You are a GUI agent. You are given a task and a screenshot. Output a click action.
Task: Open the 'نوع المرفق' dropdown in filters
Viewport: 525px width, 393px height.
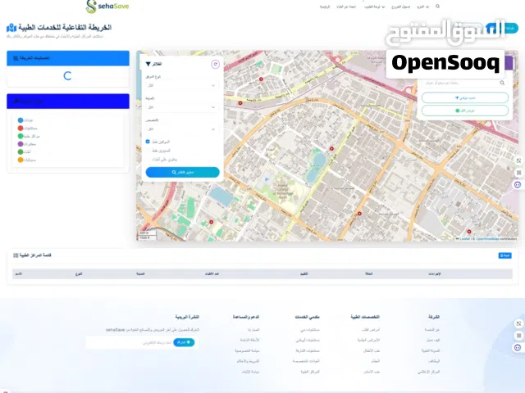182,85
